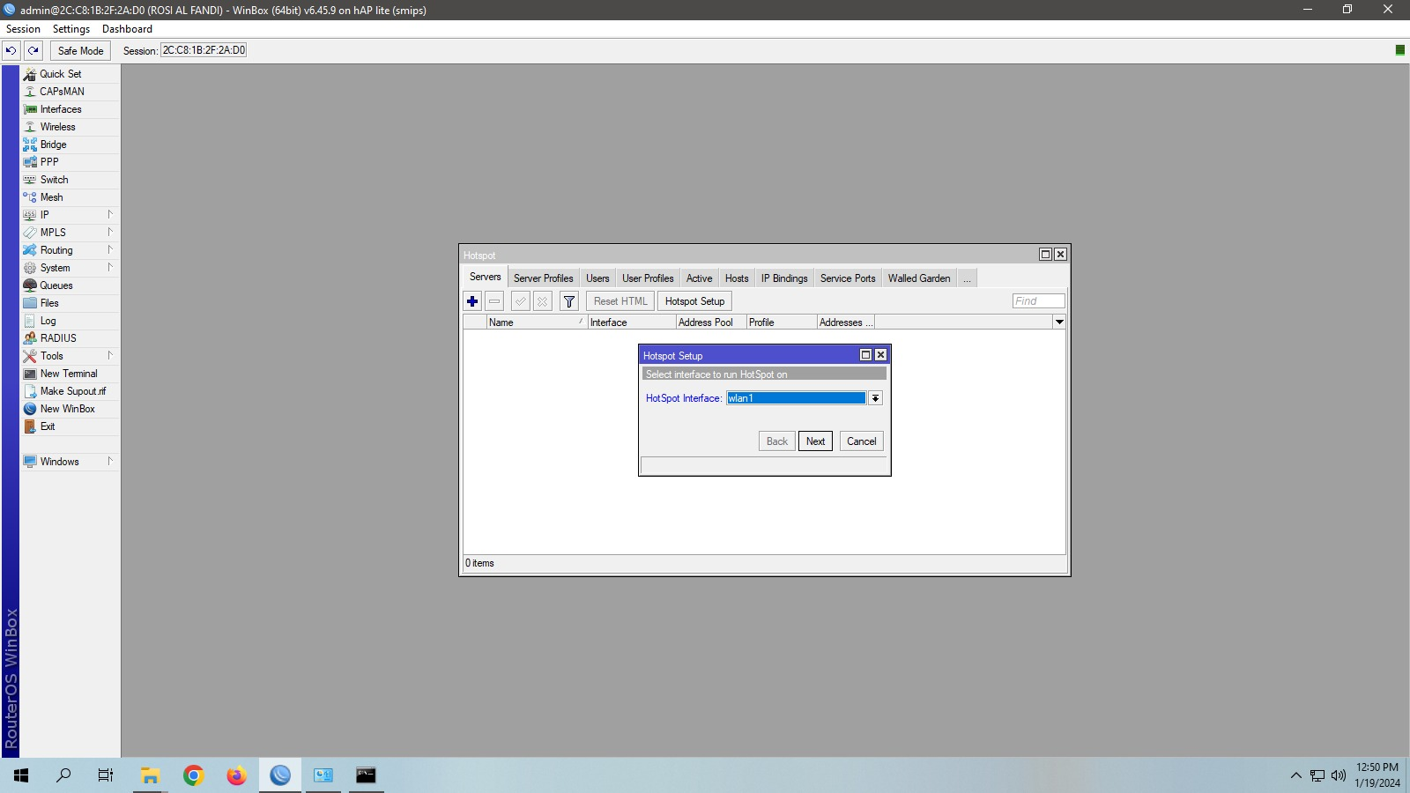1410x793 pixels.
Task: Click Cancel in Hotspot Setup
Action: tap(862, 441)
